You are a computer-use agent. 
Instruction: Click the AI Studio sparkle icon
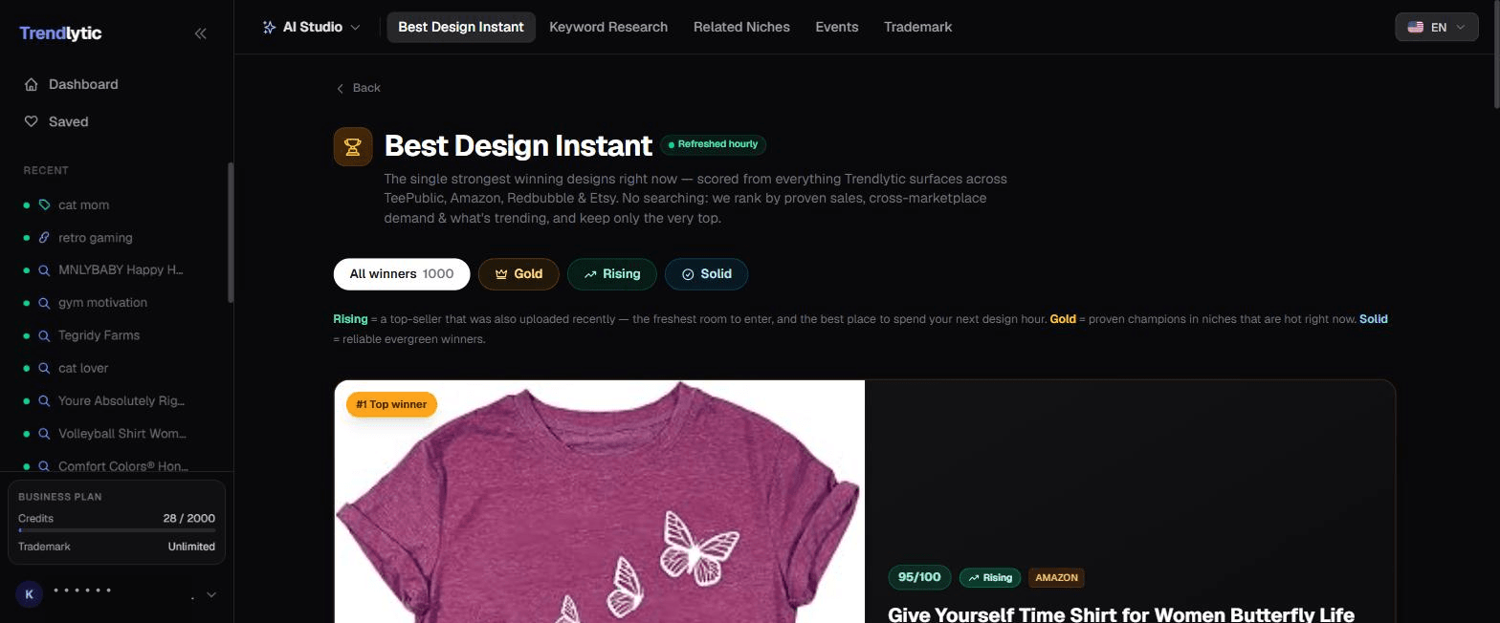point(269,27)
